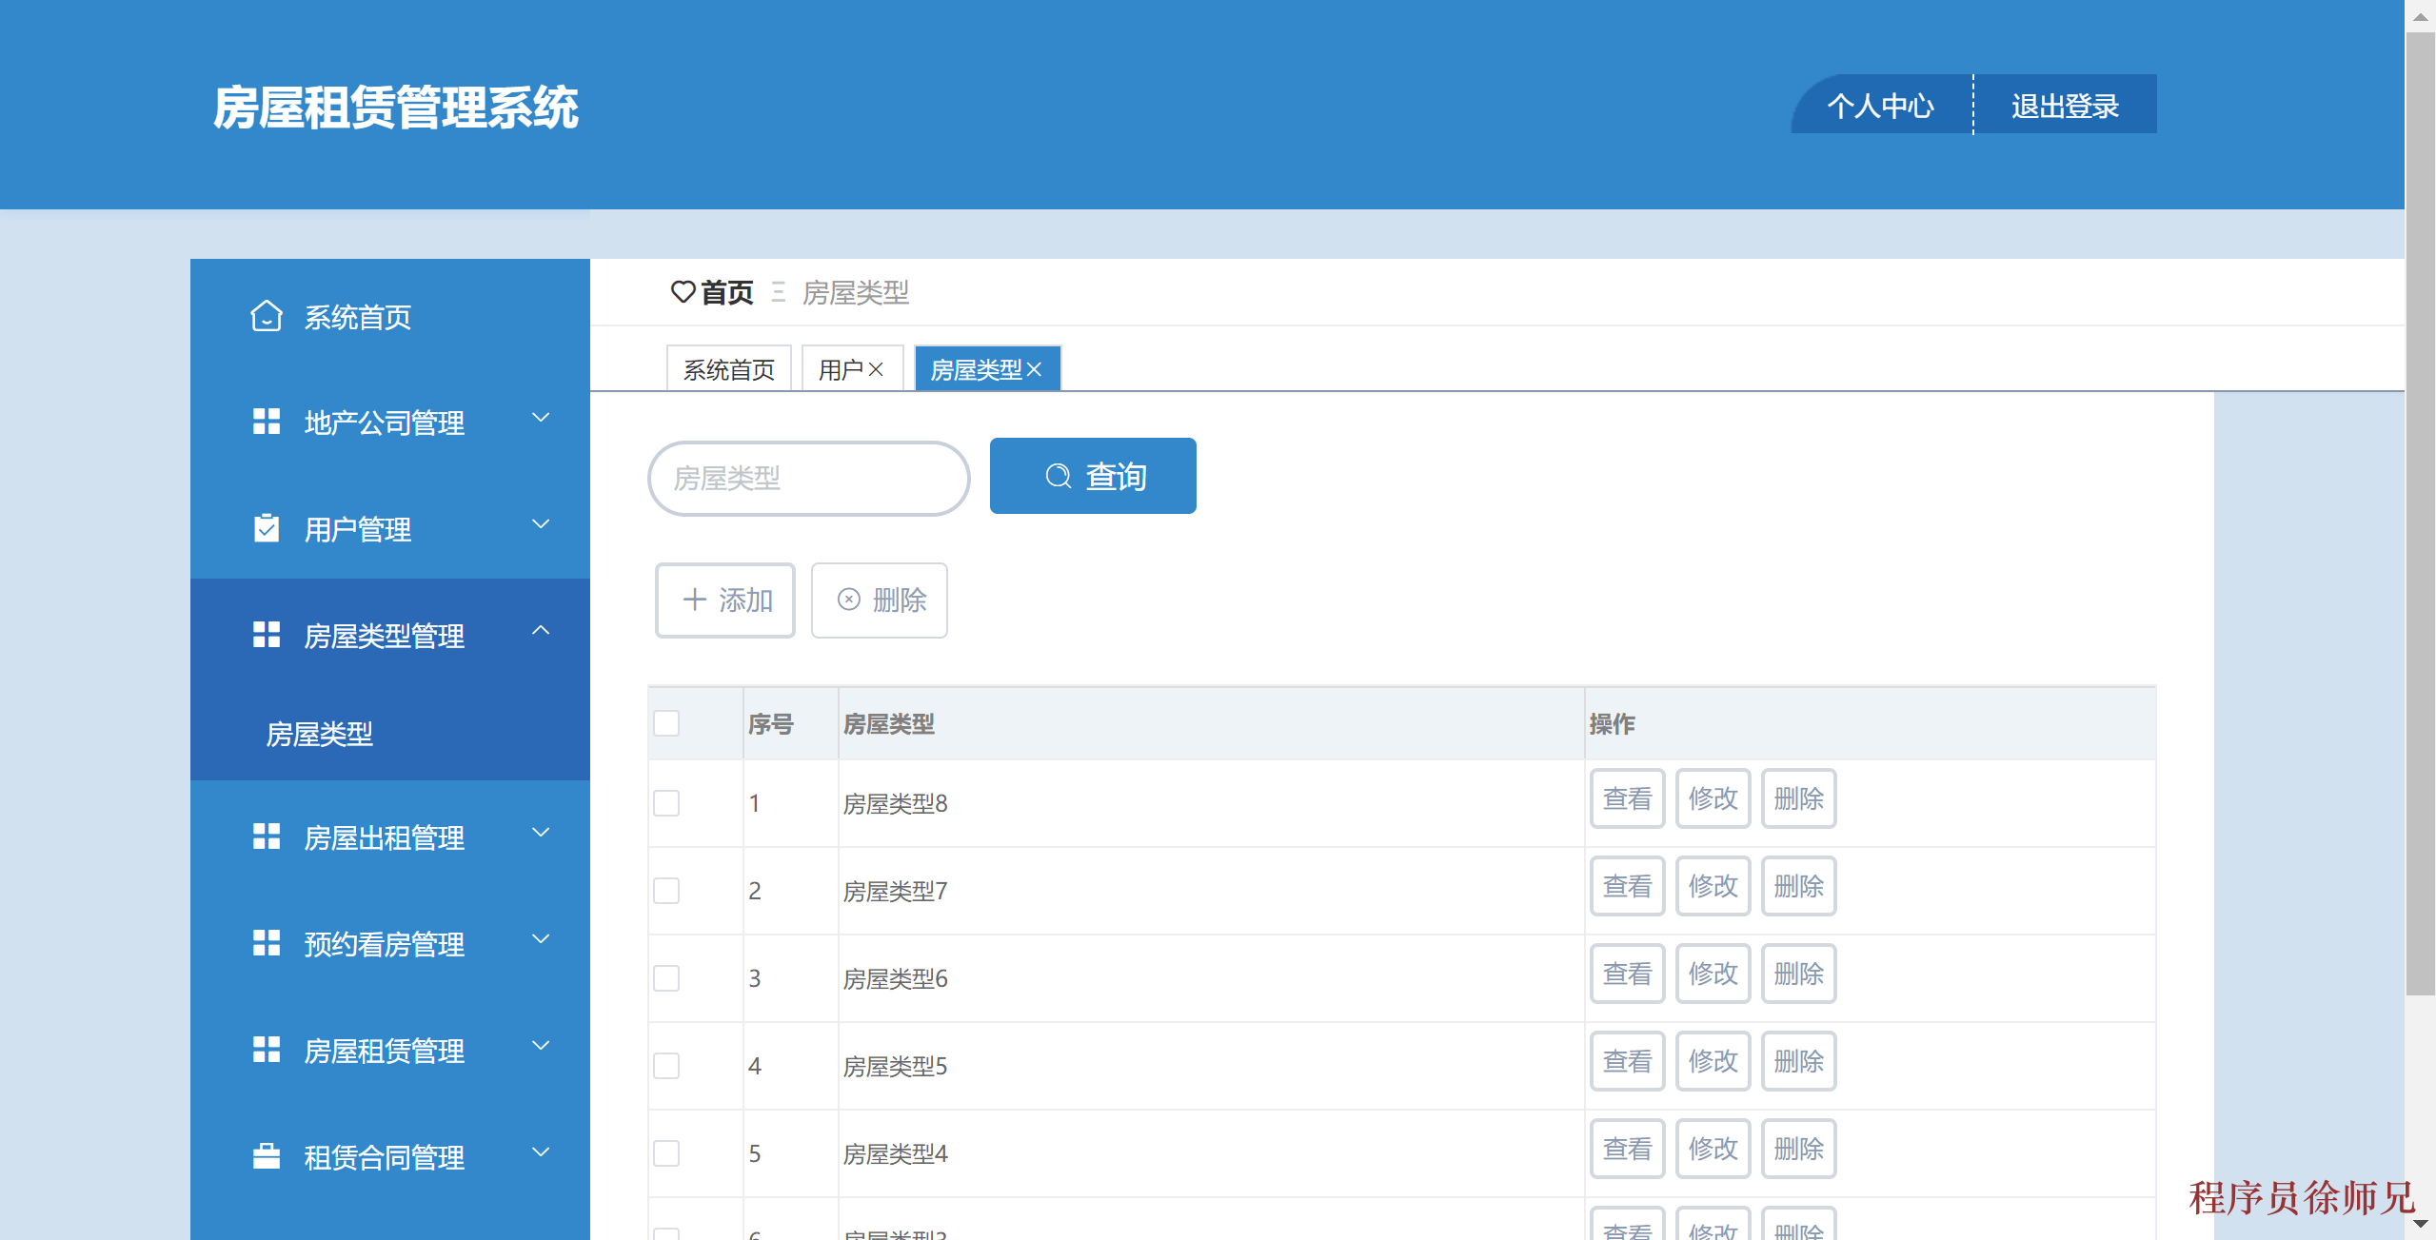This screenshot has height=1240, width=2436.
Task: Collapse the 房屋类型管理 menu chevron
Action: tap(541, 630)
